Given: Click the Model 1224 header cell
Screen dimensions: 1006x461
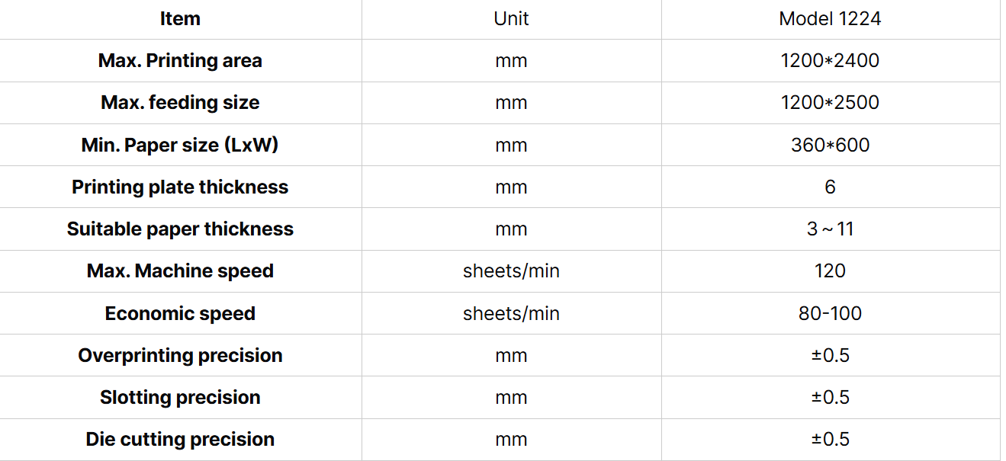Looking at the screenshot, I should (830, 19).
